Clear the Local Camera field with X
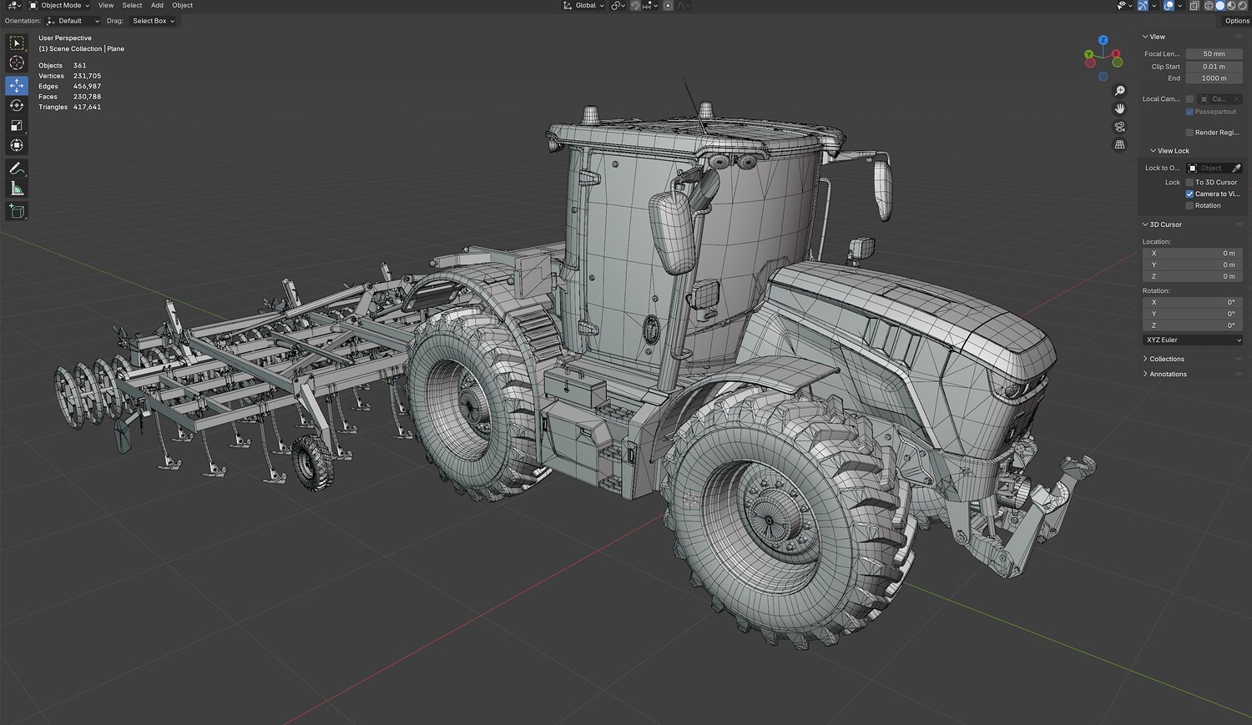Viewport: 1252px width, 725px height. (1236, 99)
